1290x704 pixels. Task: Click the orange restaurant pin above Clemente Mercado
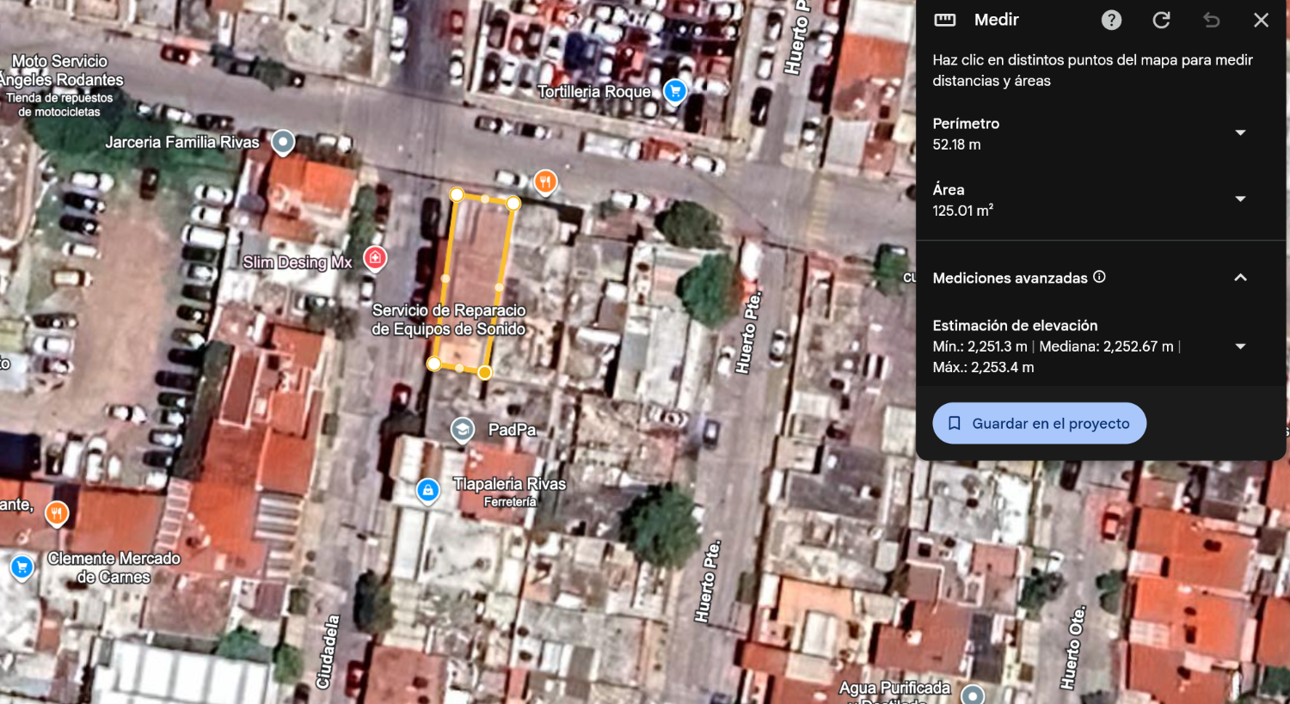click(57, 514)
